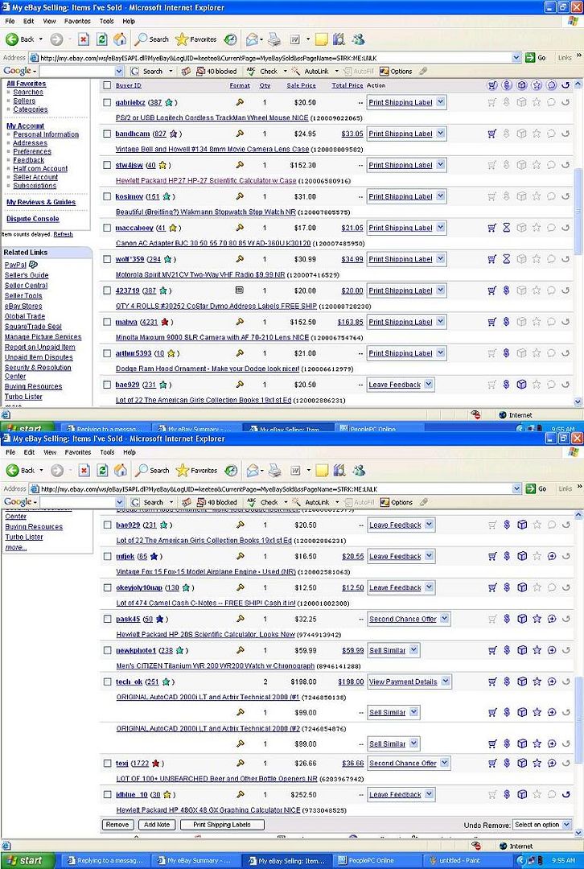The width and height of the screenshot is (584, 869).
Task: Select the checkbox for jdblue_10
Action: (108, 794)
